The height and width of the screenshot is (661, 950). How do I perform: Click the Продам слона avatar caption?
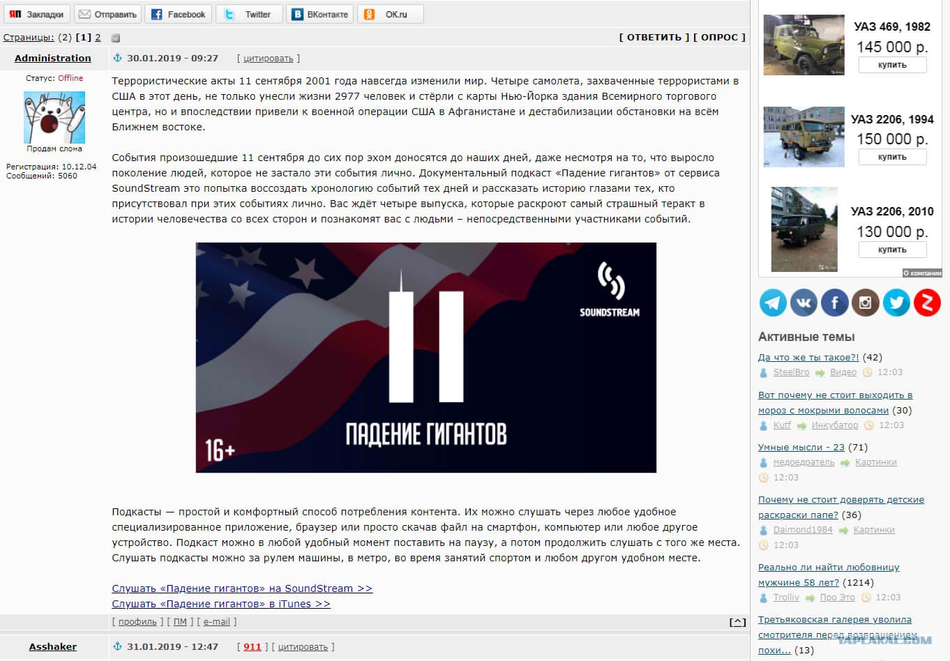[x=54, y=149]
